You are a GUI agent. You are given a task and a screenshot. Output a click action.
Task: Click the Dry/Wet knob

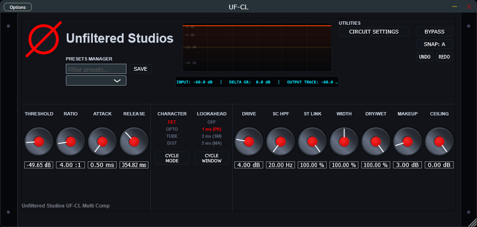pyautogui.click(x=376, y=141)
